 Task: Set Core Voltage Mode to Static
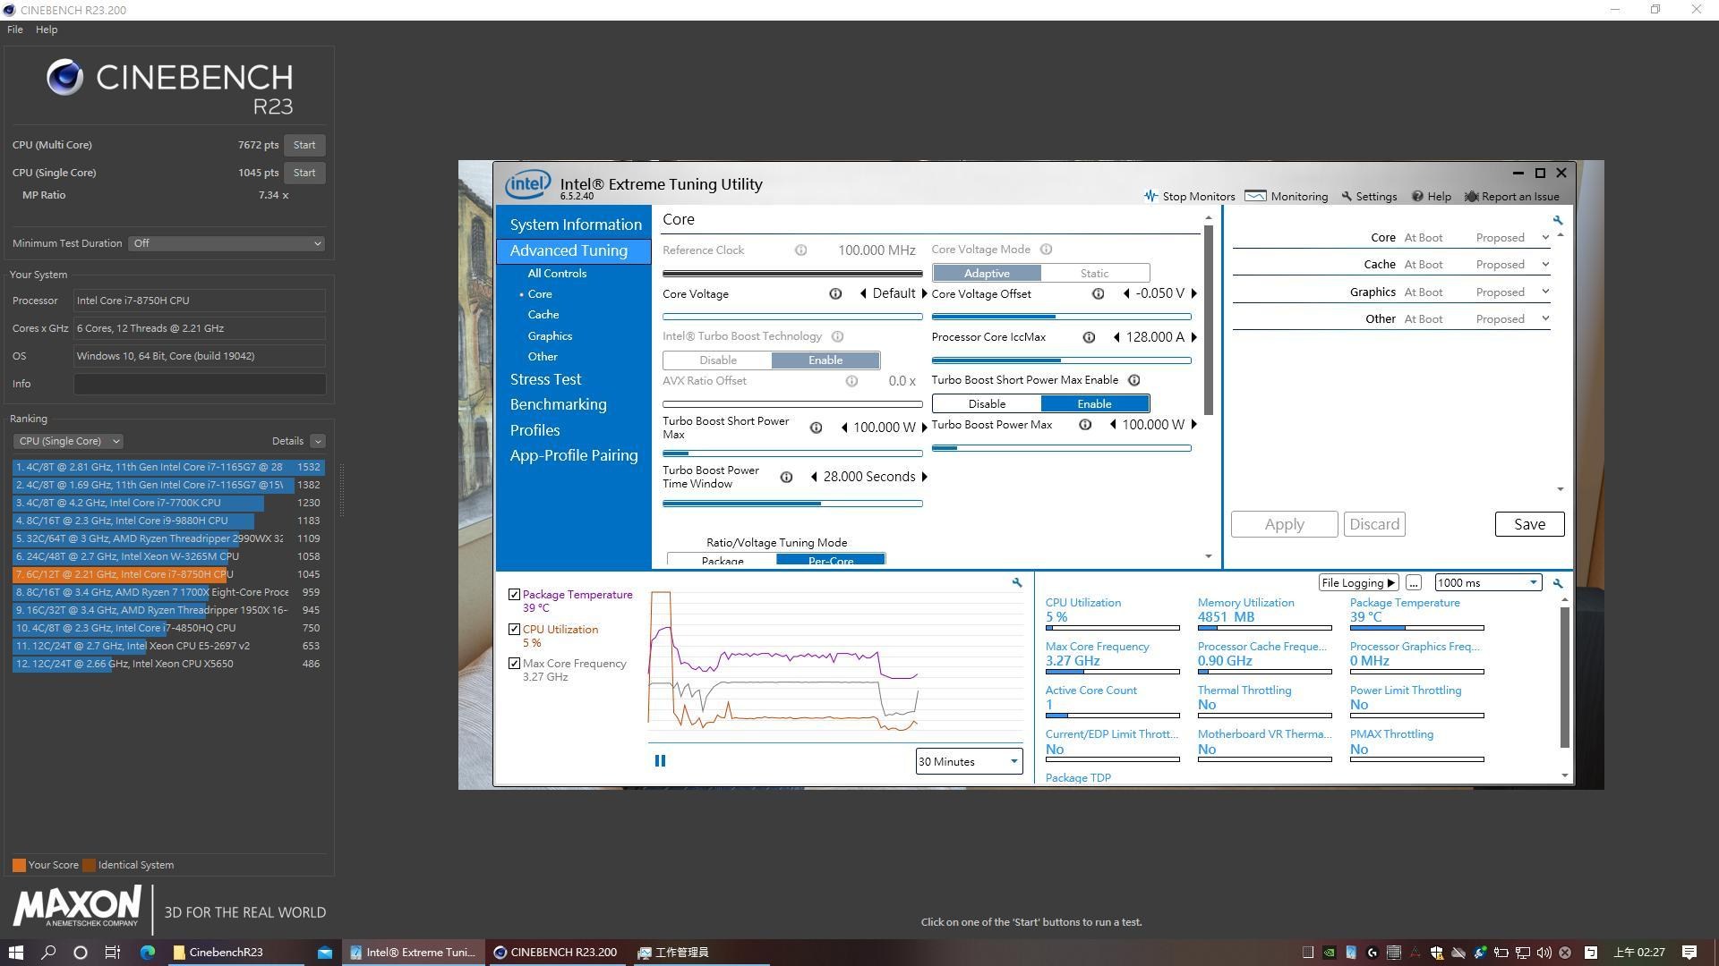(1095, 274)
